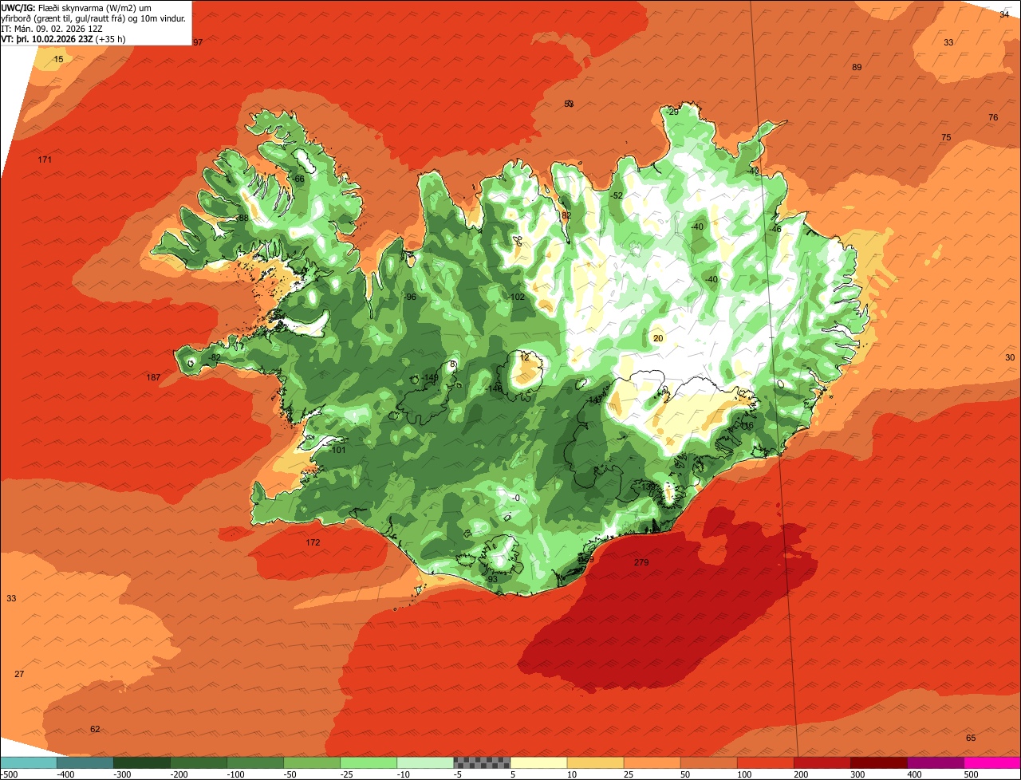Select the orange swatch above legend label 25

(x=652, y=762)
